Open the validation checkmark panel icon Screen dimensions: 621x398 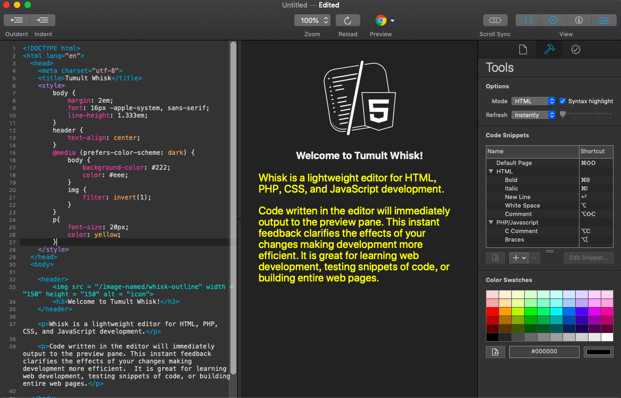tap(576, 49)
